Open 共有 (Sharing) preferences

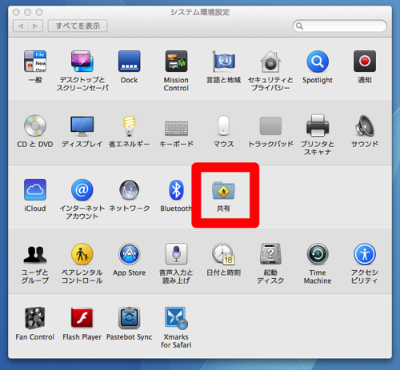[x=223, y=191]
